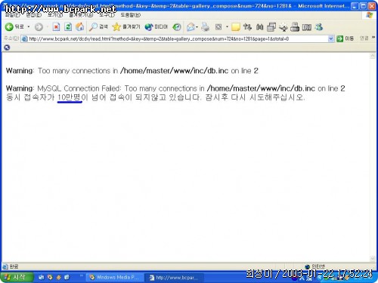Switch to Windows Media Player taskbar button
378x283 pixels.
(x=115, y=278)
